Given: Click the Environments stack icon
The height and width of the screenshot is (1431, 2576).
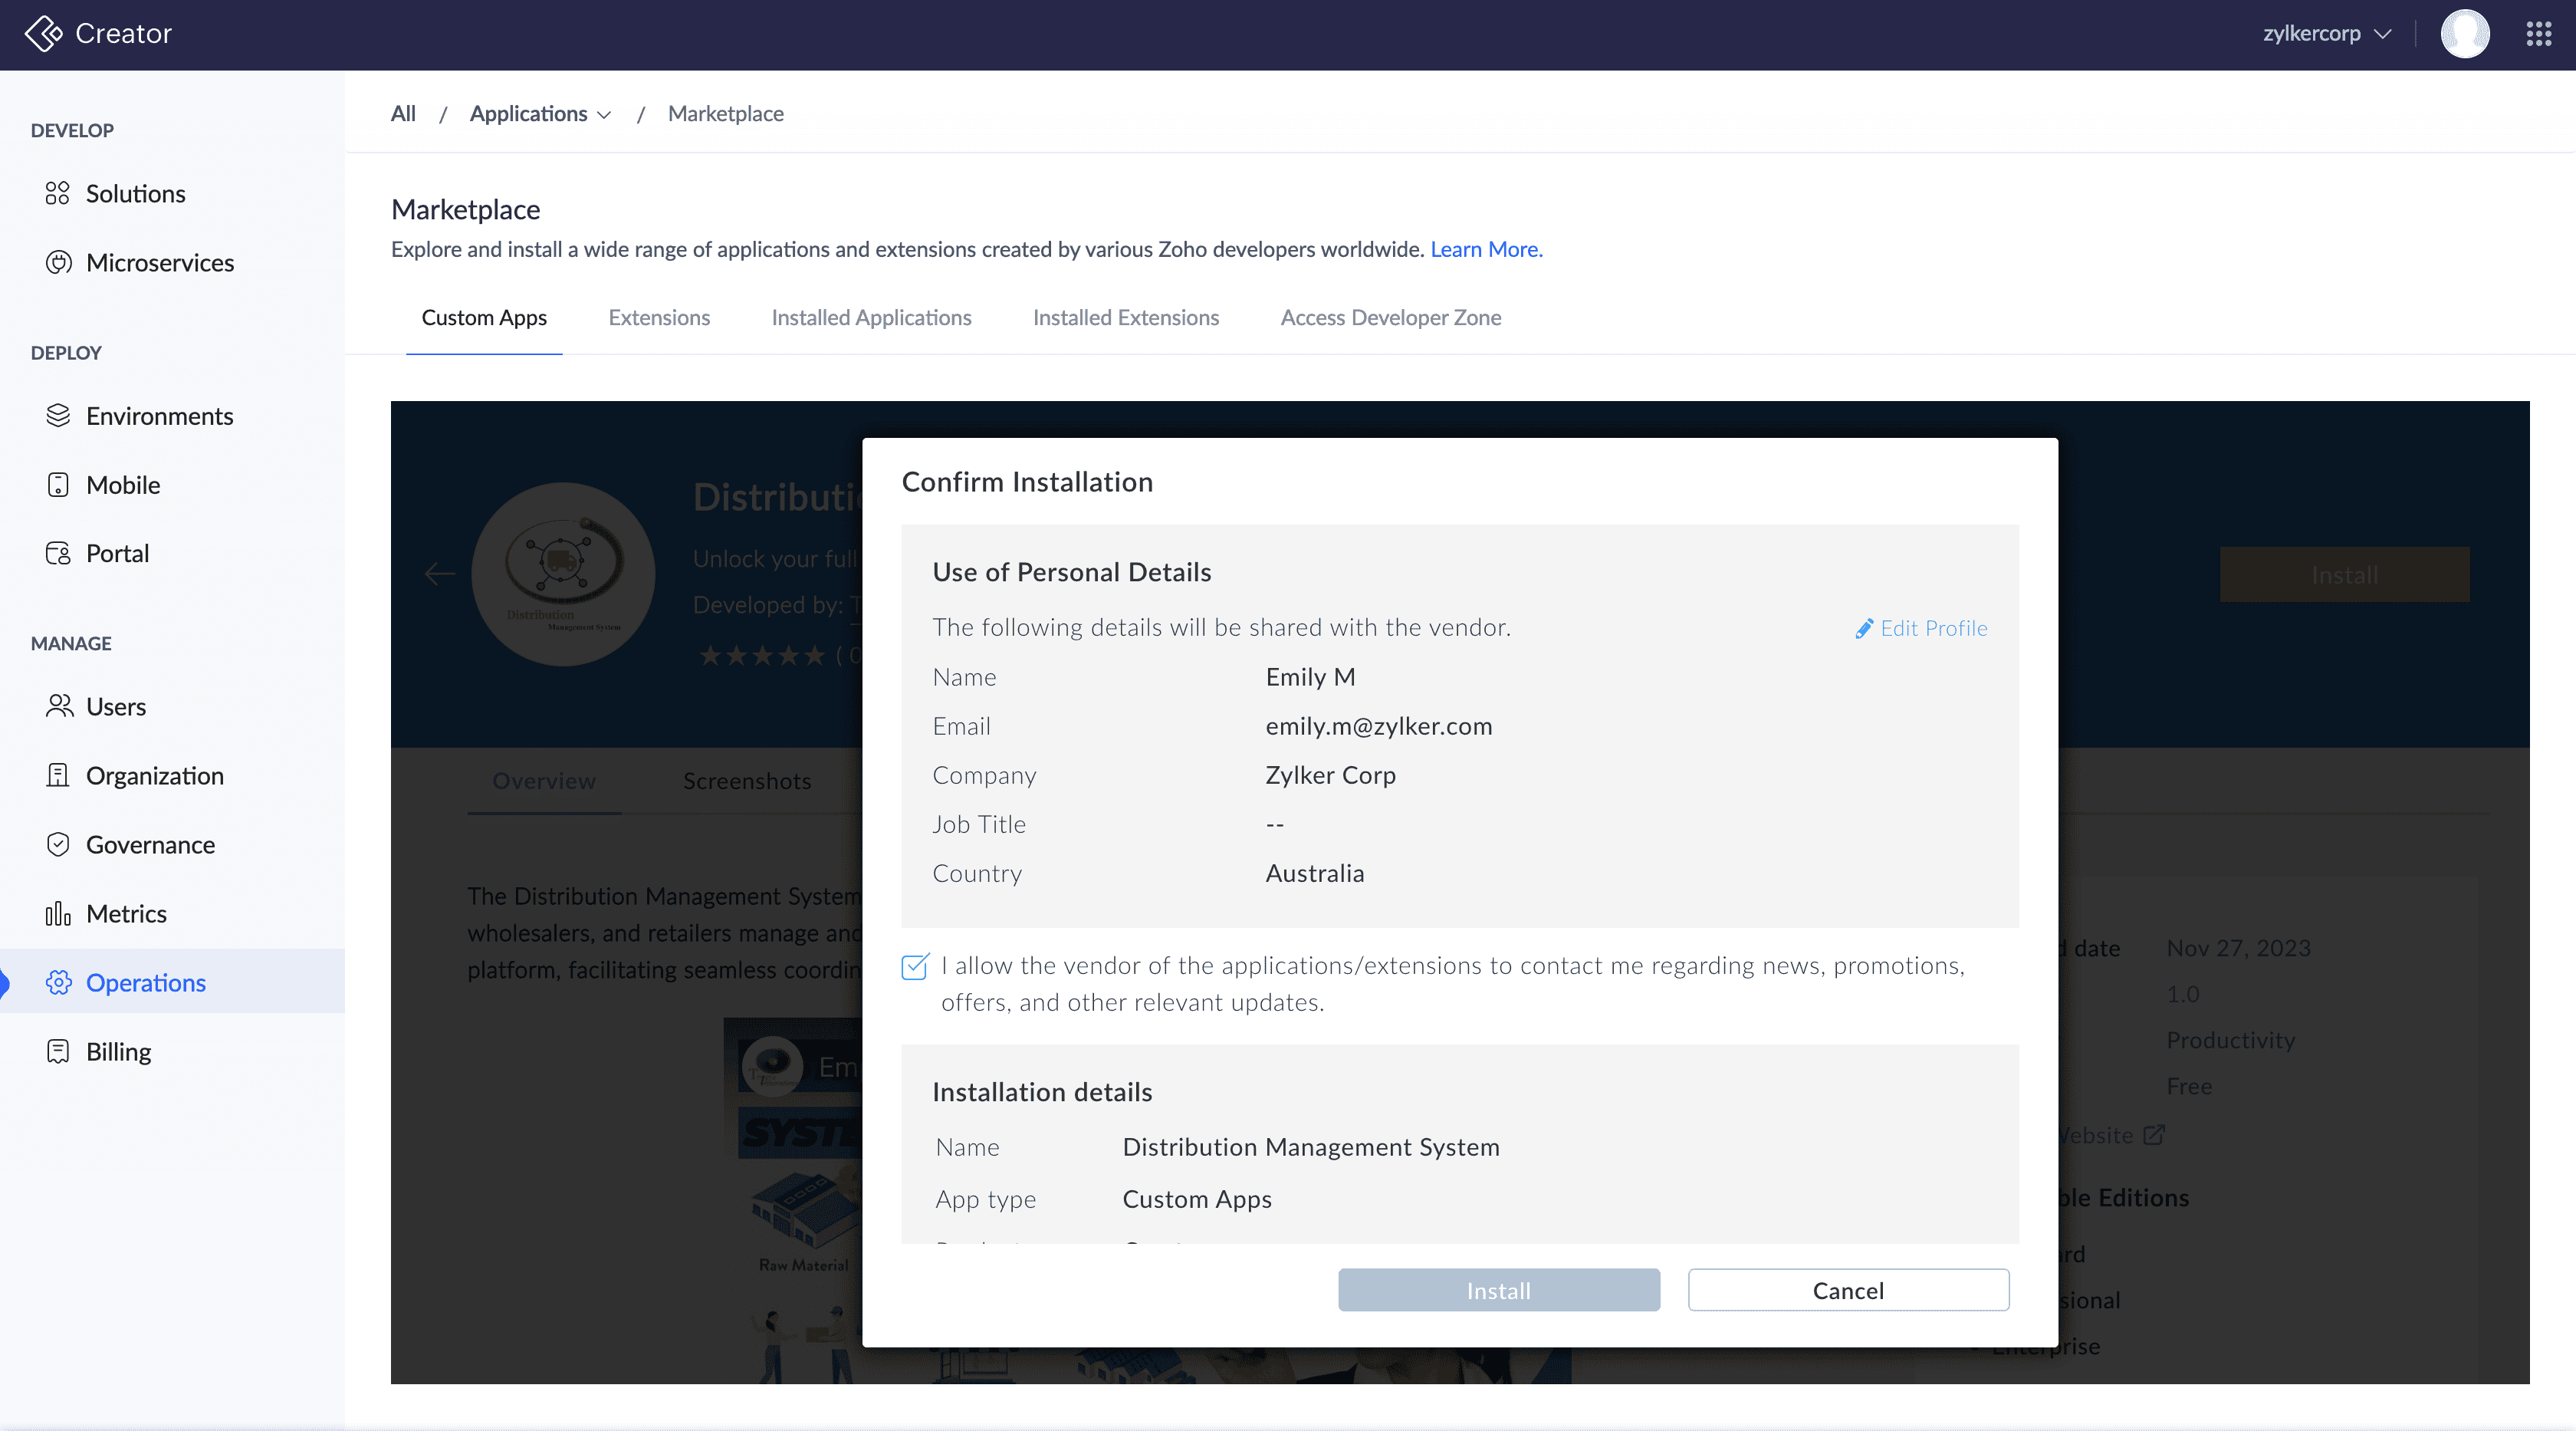Looking at the screenshot, I should tap(58, 416).
